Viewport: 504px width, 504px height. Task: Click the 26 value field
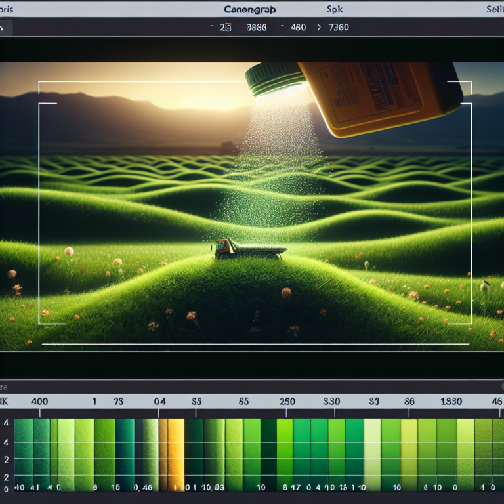pos(225,28)
